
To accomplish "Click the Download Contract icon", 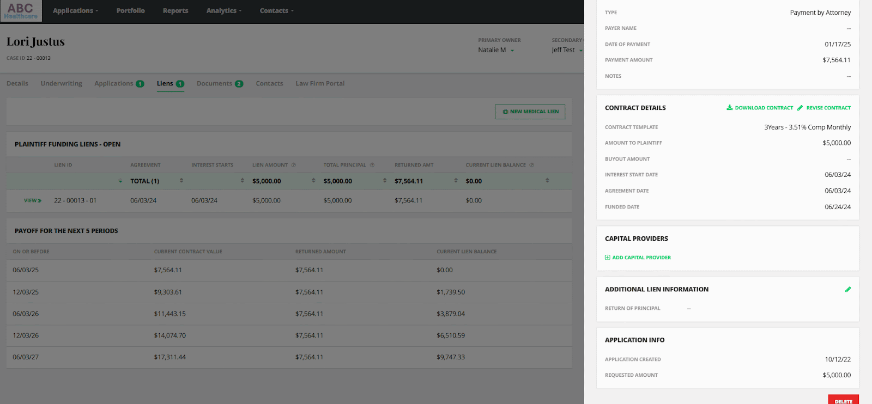I will point(729,108).
